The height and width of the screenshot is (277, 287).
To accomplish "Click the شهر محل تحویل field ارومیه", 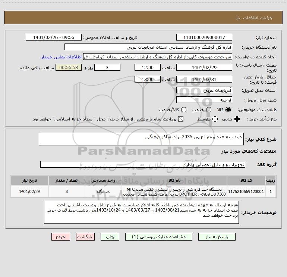I will [204, 100].
